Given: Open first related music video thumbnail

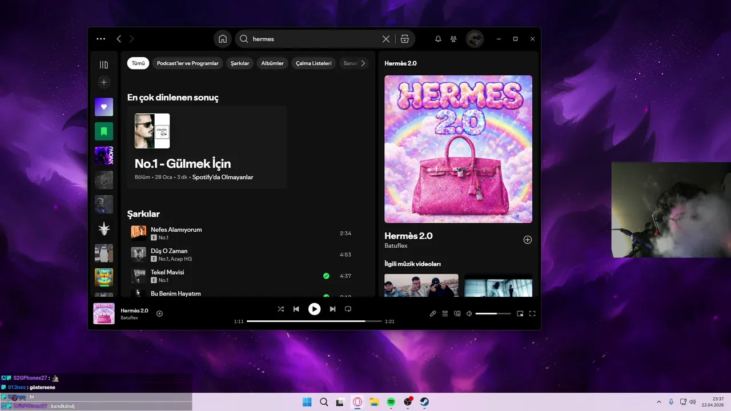Looking at the screenshot, I should [421, 285].
